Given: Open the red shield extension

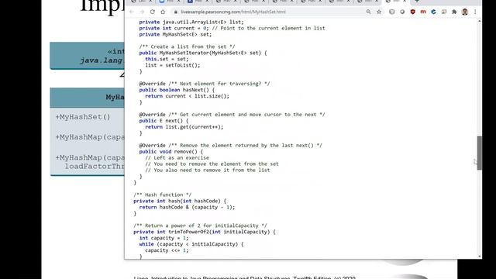Looking at the screenshot, I should coord(413,12).
